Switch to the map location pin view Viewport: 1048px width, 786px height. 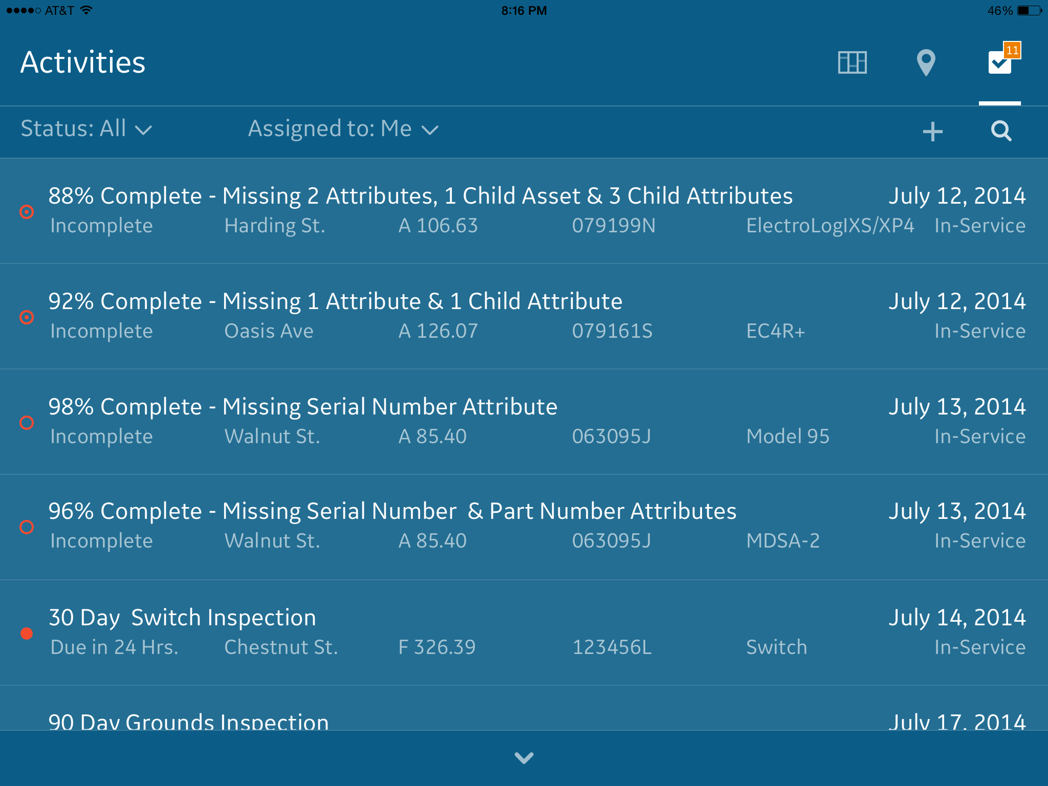[926, 62]
